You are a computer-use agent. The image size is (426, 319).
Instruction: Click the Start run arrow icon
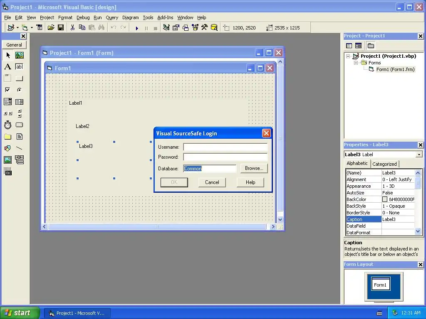(137, 28)
